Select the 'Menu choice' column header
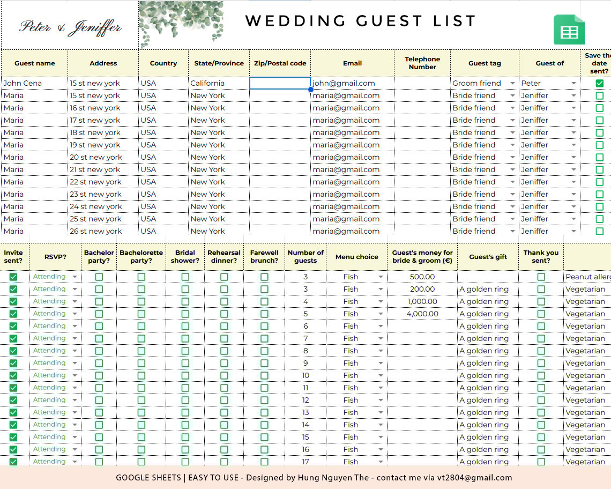Image resolution: width=611 pixels, height=489 pixels. (356, 257)
